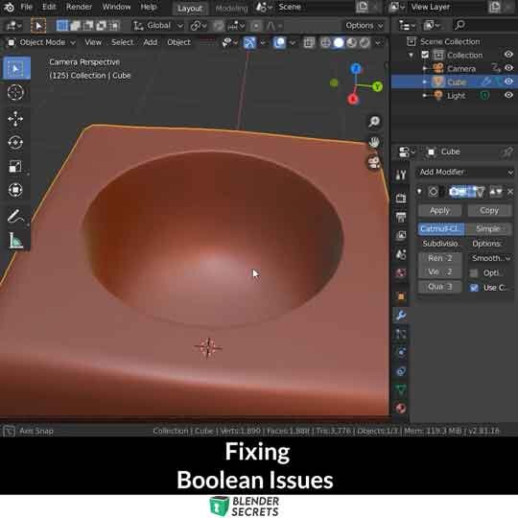
Task: Switch to material preview shading
Action: pyautogui.click(x=351, y=42)
